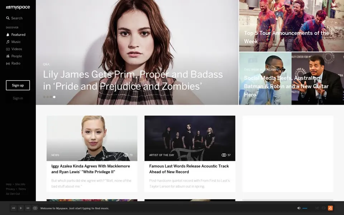Image resolution: width=344 pixels, height=215 pixels.
Task: Open the Ad Opt-Out link
Action: (13, 194)
